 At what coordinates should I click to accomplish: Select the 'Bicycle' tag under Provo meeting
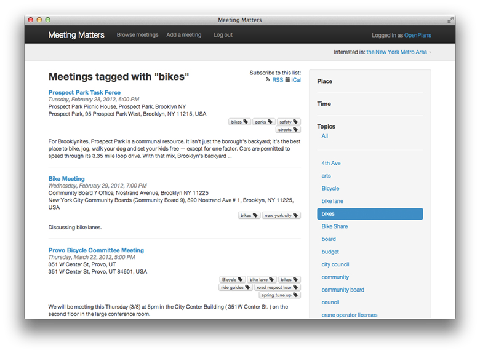pos(233,280)
